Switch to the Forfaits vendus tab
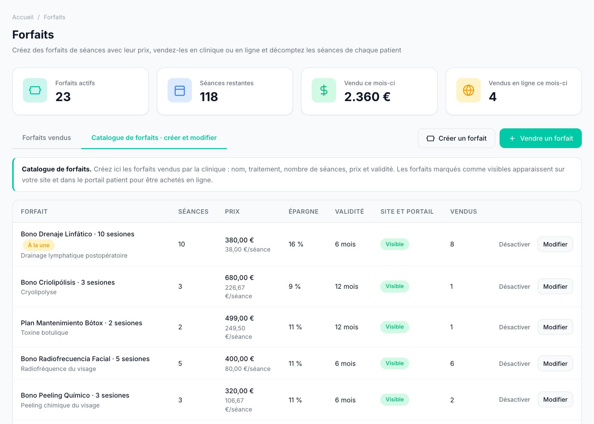Viewport: 594px width, 424px height. (x=47, y=138)
